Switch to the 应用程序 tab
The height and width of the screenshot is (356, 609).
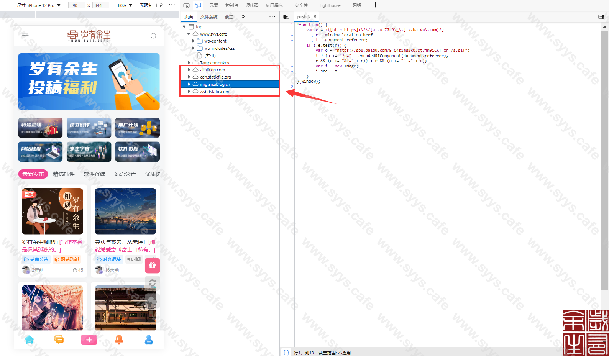[x=274, y=5]
